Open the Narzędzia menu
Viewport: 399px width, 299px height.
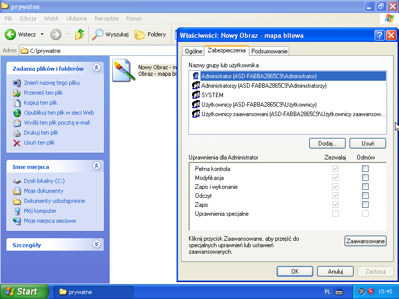[106, 18]
